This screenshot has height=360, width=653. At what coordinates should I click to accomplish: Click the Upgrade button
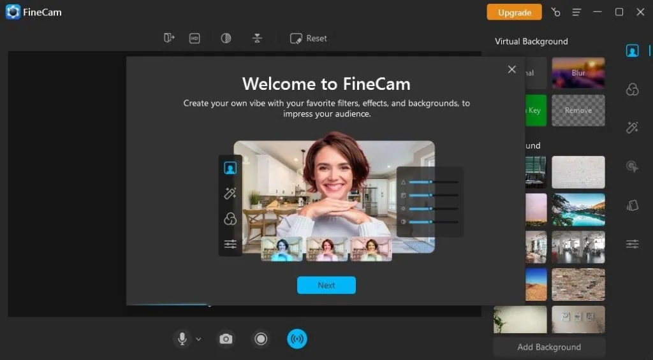[515, 13]
